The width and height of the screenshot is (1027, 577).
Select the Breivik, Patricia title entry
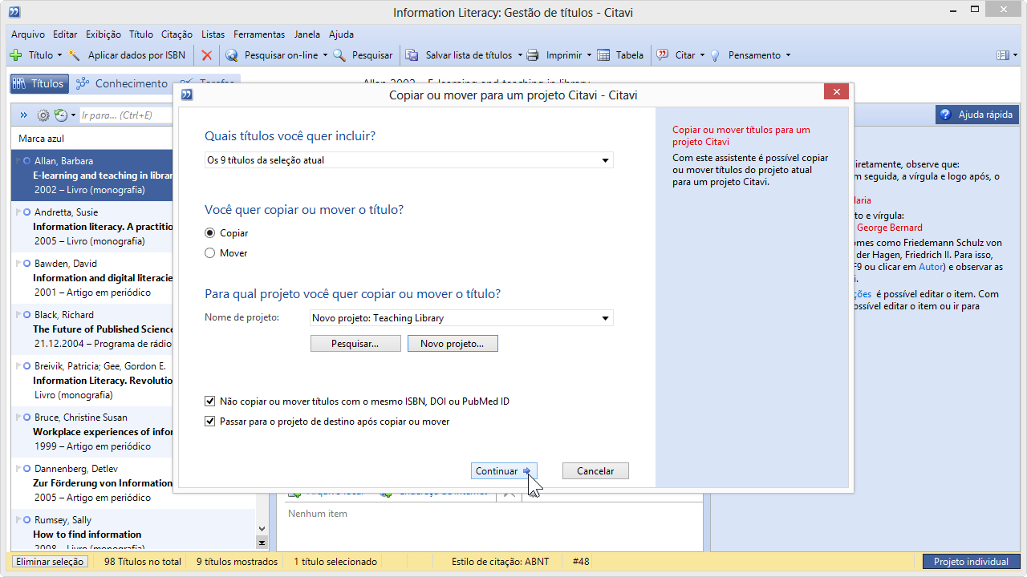[92, 381]
